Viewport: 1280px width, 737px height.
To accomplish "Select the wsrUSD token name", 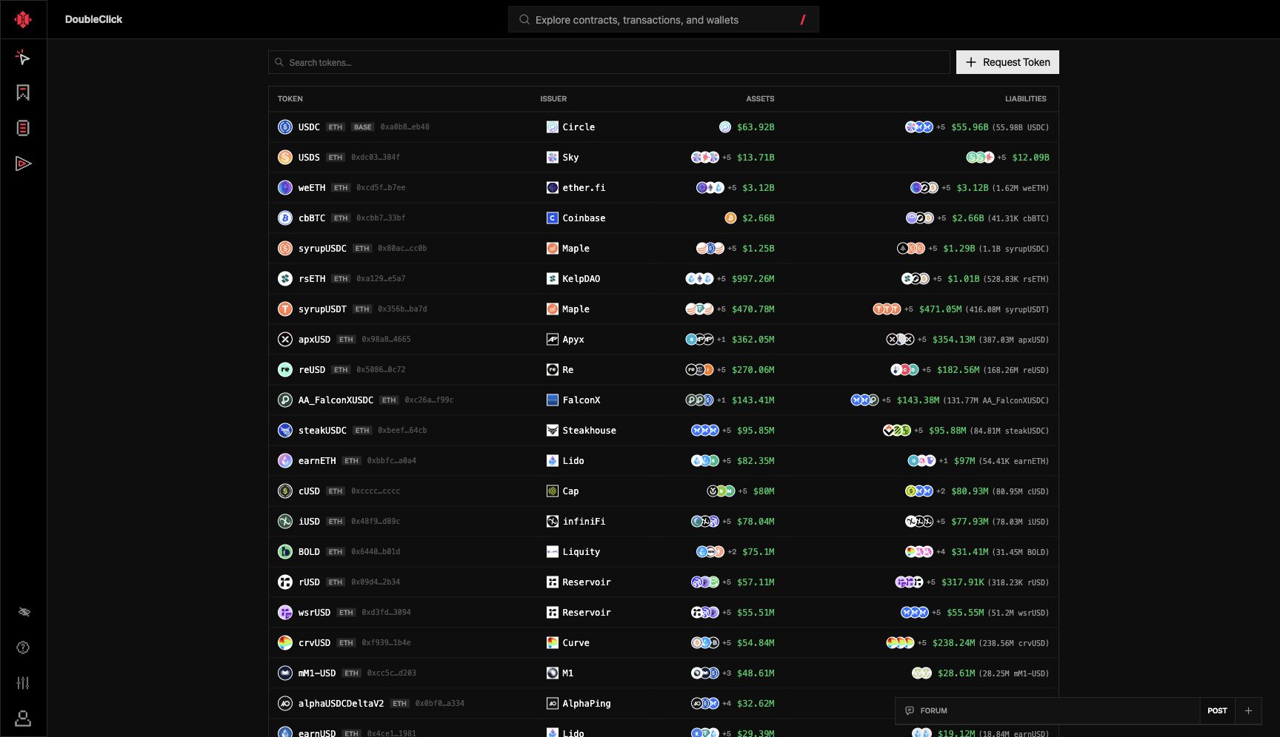I will pos(314,613).
